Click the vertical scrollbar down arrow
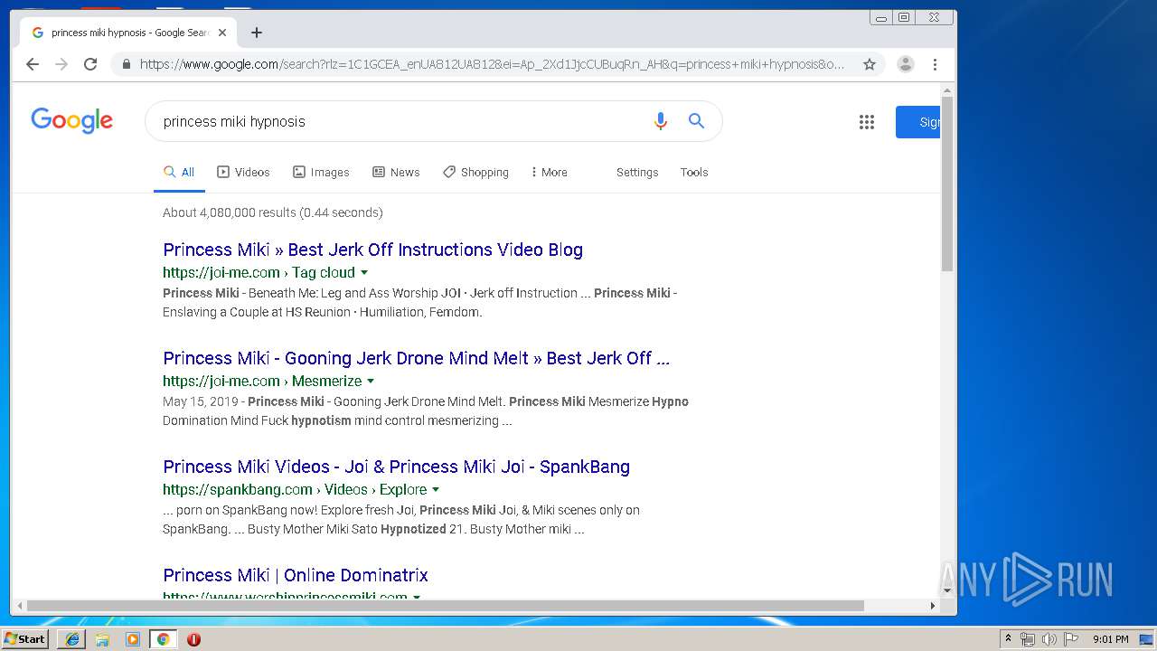 (x=947, y=590)
